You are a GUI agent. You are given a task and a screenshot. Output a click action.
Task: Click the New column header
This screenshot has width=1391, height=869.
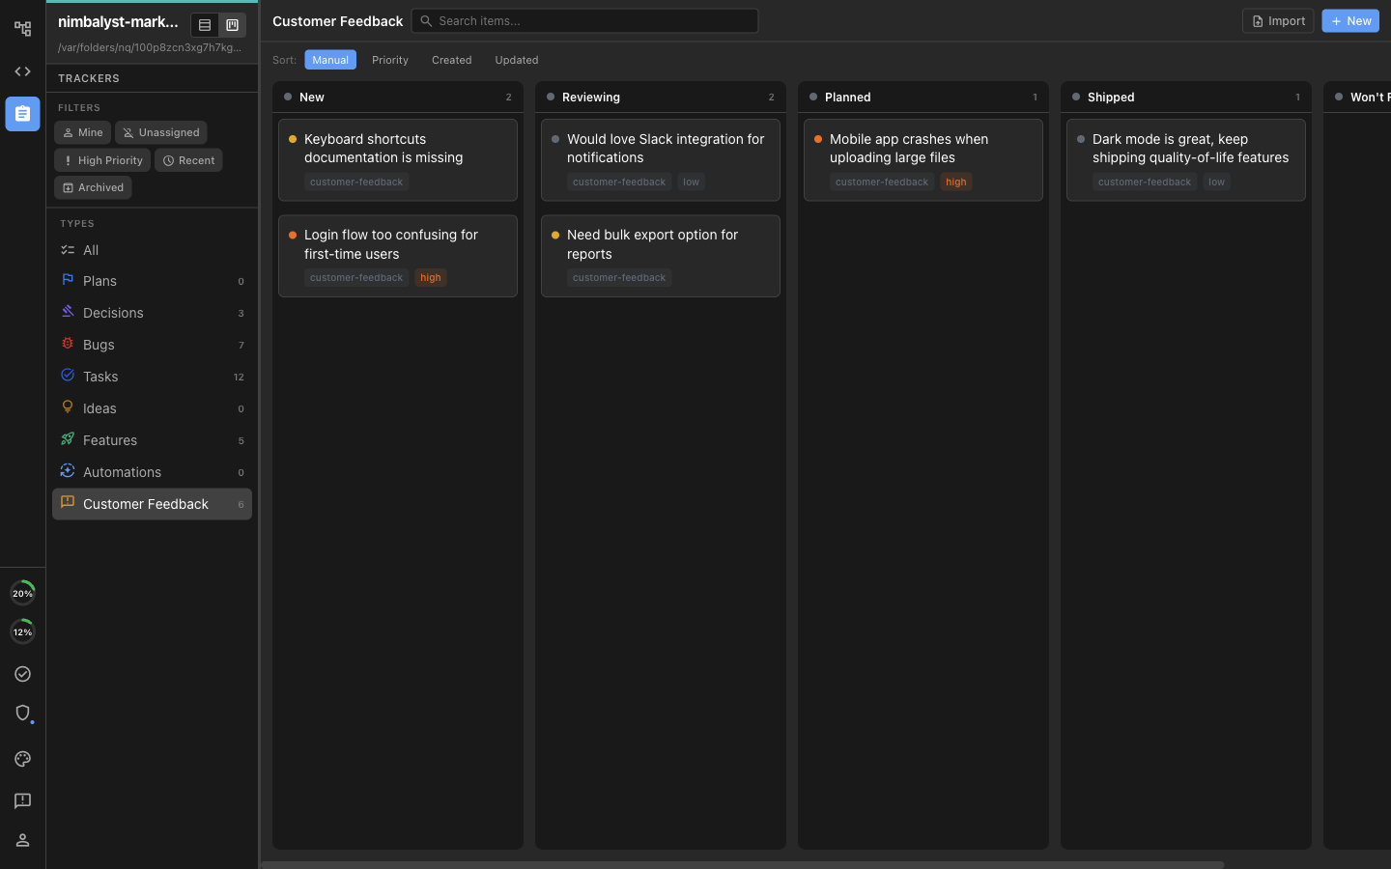click(x=398, y=97)
